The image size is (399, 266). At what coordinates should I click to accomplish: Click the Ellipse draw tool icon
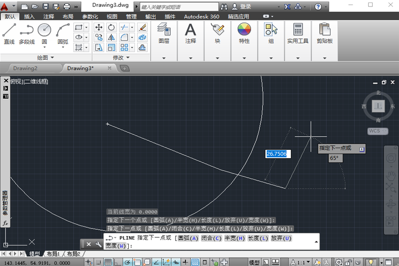(78, 37)
